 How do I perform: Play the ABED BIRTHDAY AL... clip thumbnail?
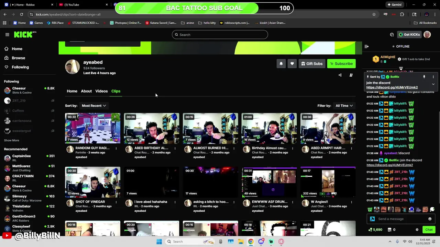click(x=151, y=128)
